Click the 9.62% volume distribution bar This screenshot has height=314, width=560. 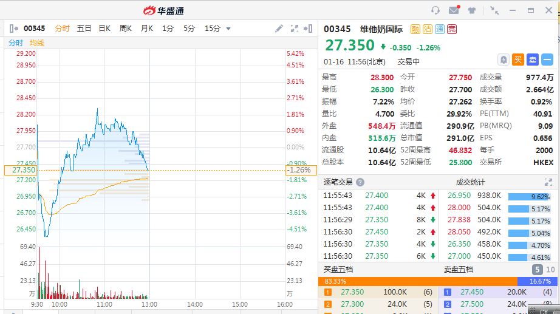click(529, 197)
